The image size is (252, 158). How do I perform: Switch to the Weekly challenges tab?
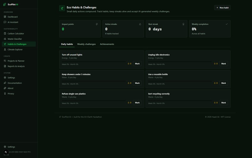click(x=86, y=44)
